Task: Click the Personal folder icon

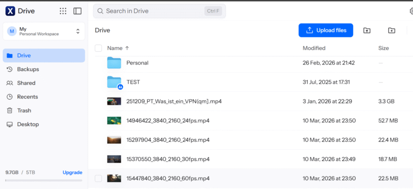Action: [x=114, y=62]
